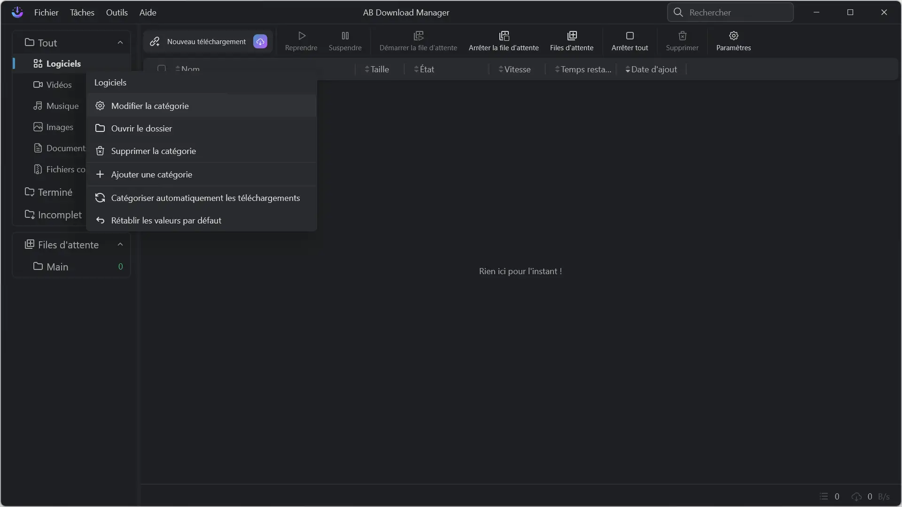Click the download speed cloud icon in status bar
The image size is (902, 507).
click(x=856, y=496)
